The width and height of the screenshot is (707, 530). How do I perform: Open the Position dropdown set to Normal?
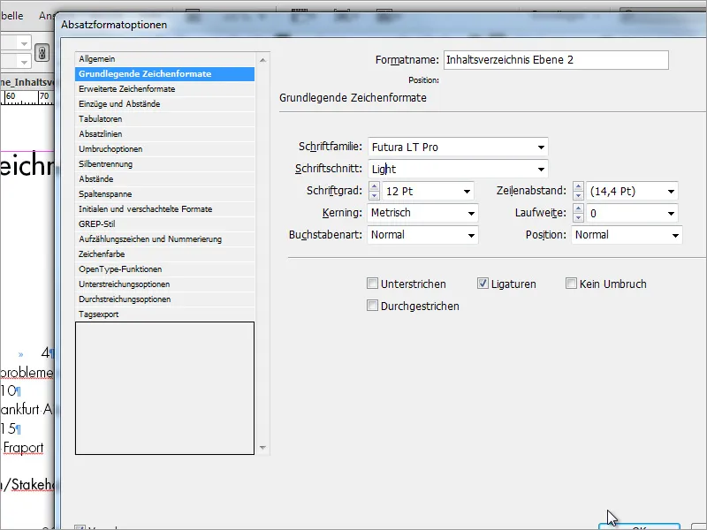tap(627, 235)
